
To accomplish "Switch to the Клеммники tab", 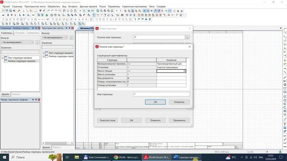I will [33, 33].
